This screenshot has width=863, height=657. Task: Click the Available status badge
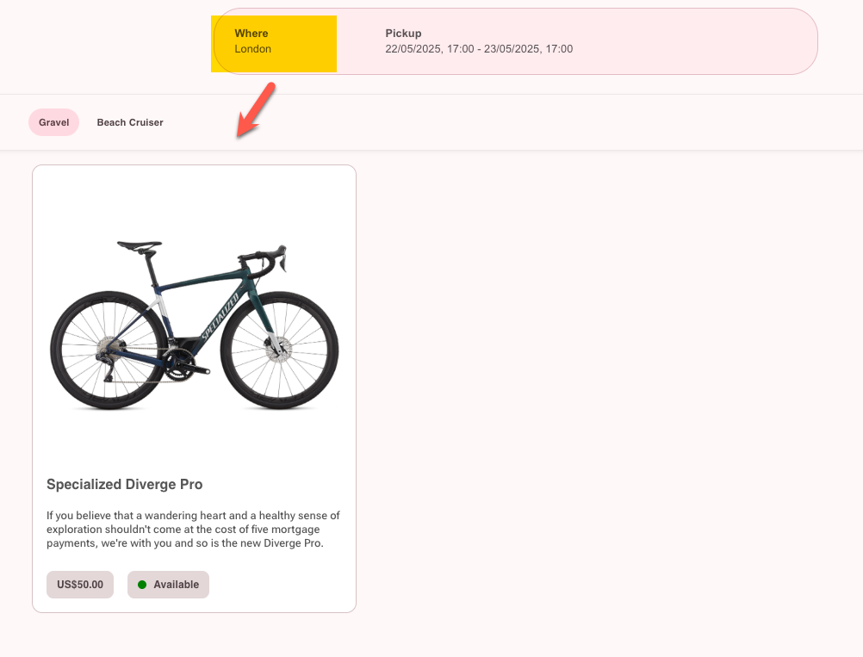click(169, 585)
